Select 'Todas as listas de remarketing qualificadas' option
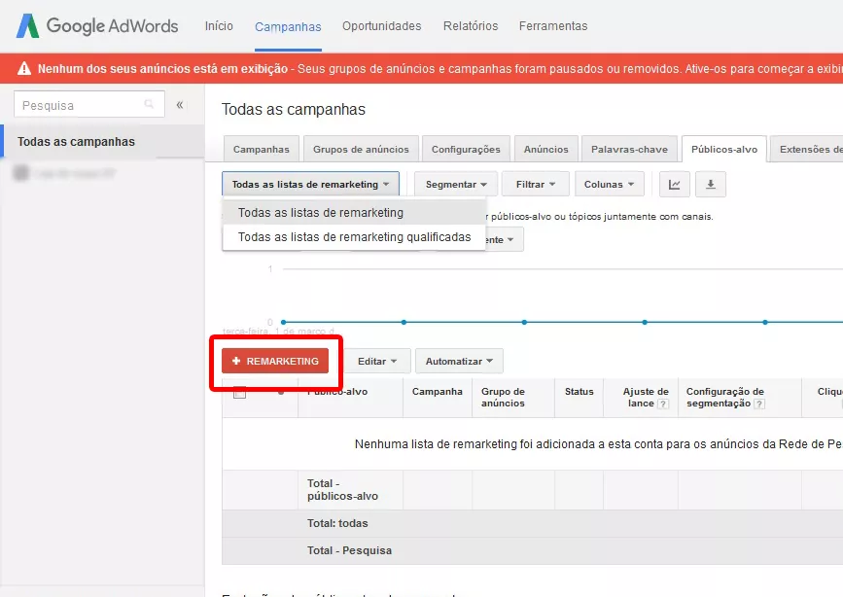Image resolution: width=843 pixels, height=597 pixels. [x=354, y=237]
